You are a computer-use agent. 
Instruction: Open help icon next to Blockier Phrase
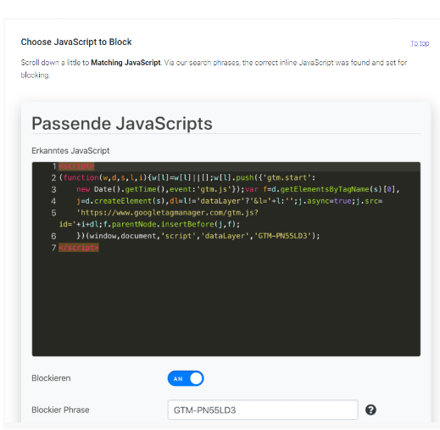[x=370, y=410]
